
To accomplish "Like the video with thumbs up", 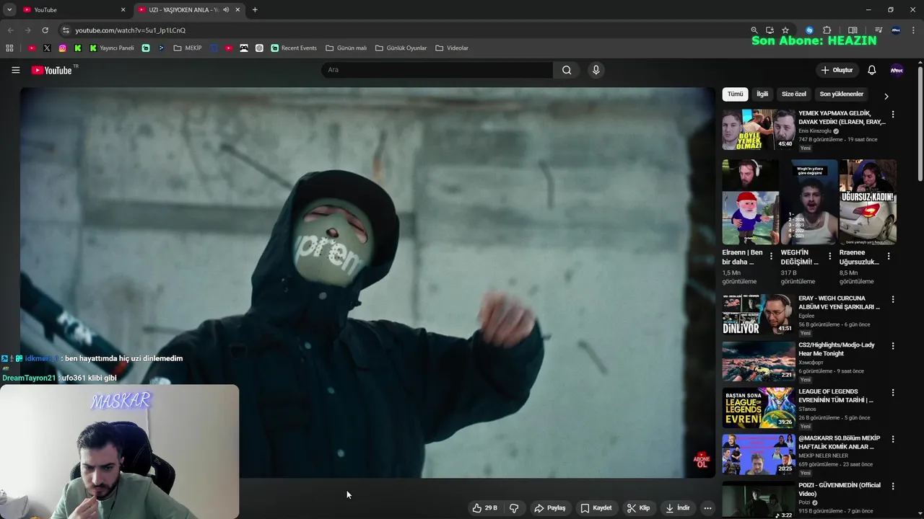I will pos(485,508).
